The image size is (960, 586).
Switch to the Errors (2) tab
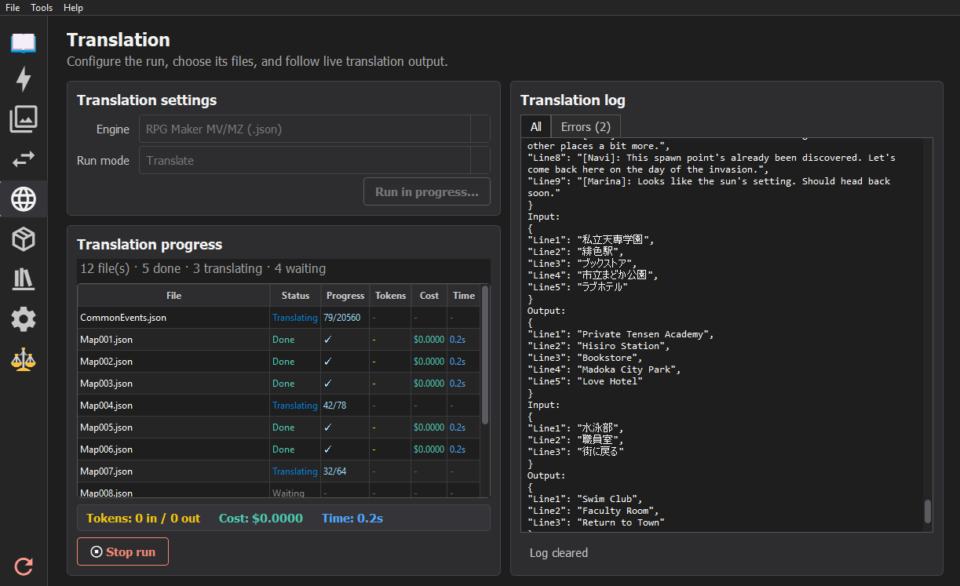pos(586,126)
